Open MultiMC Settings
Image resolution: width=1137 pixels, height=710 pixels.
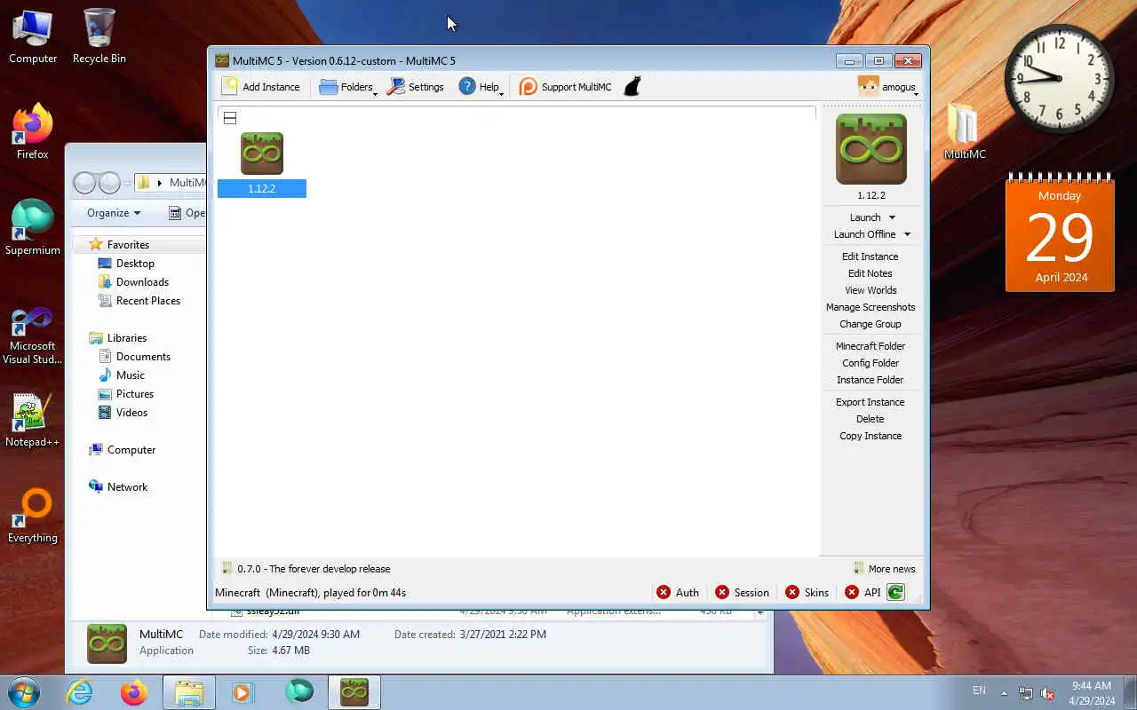coord(415,86)
